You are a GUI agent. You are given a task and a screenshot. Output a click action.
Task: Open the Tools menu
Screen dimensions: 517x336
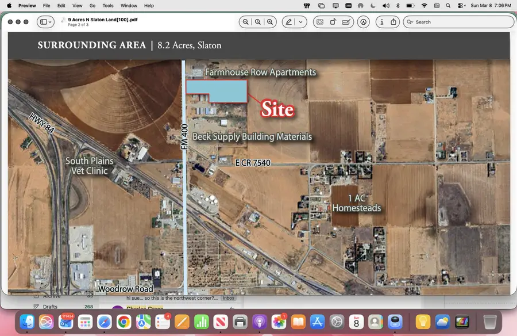click(x=107, y=5)
